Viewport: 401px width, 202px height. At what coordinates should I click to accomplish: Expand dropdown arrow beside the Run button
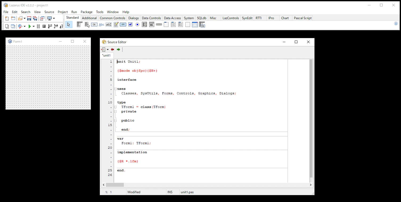(x=34, y=26)
